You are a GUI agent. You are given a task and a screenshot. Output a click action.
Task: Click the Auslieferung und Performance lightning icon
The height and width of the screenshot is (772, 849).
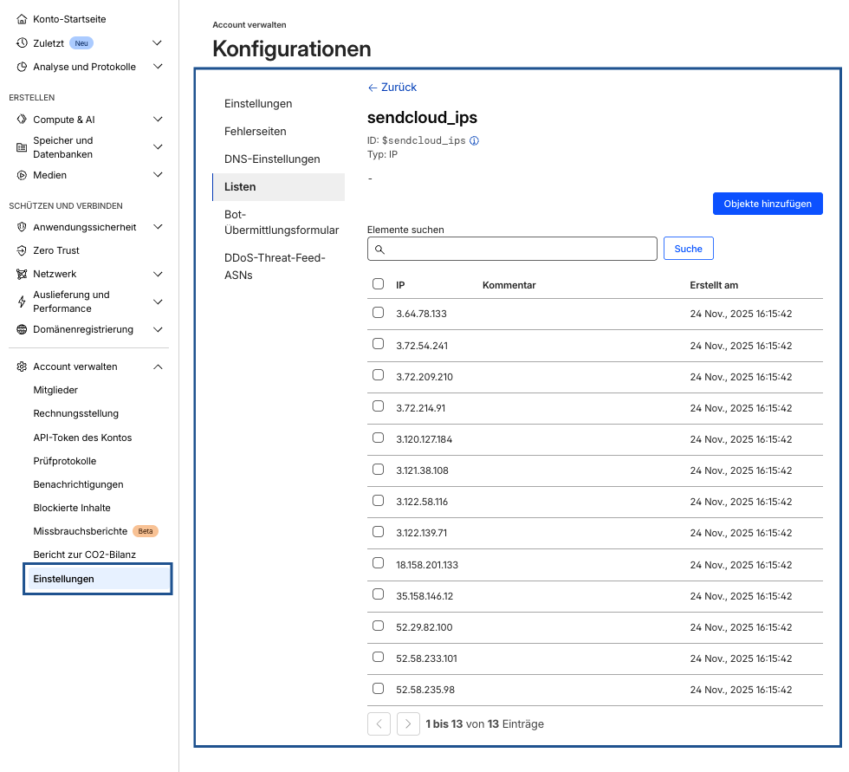[22, 302]
